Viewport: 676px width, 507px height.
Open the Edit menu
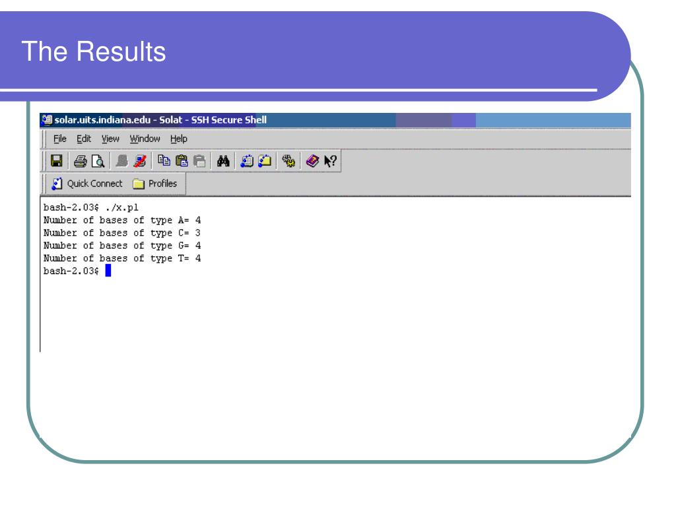[x=84, y=139]
